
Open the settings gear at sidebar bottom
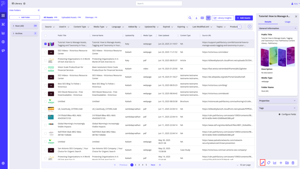point(3,163)
